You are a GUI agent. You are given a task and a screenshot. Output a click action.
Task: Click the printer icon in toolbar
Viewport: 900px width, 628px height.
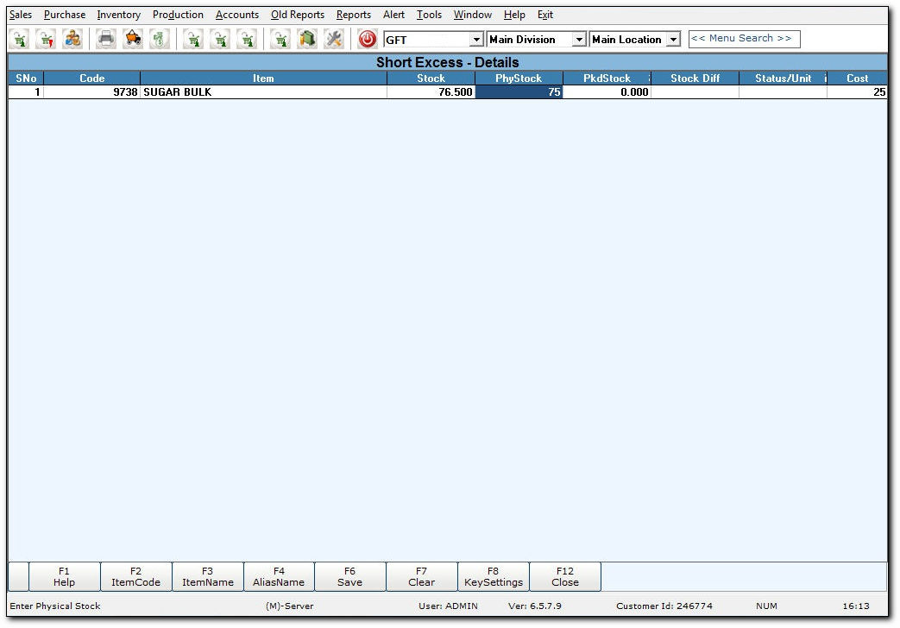click(106, 40)
